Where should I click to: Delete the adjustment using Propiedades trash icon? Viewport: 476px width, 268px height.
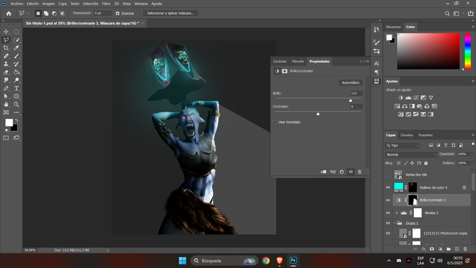point(359,172)
